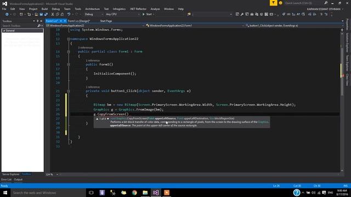Collapse the Form1() constructor block

[69, 65]
